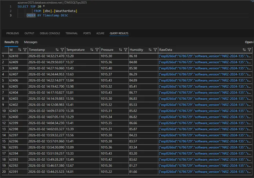254x178 pixels.
Task: Place cursor on ORDER BY Timestamp DESC line
Action: point(47,15)
